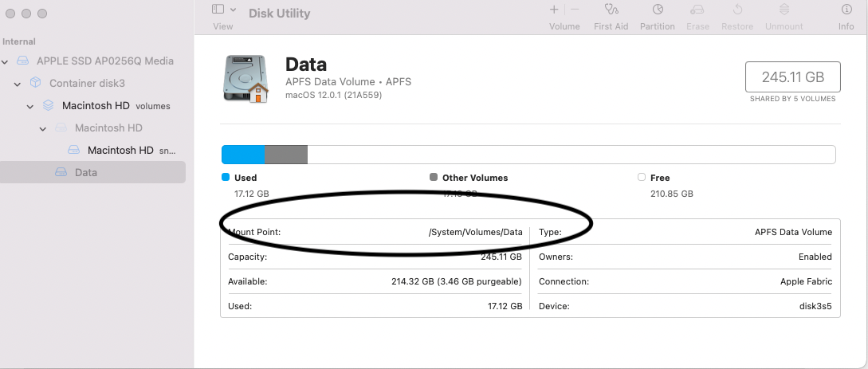Click the Restore toolbar icon
868x369 pixels.
tap(737, 10)
